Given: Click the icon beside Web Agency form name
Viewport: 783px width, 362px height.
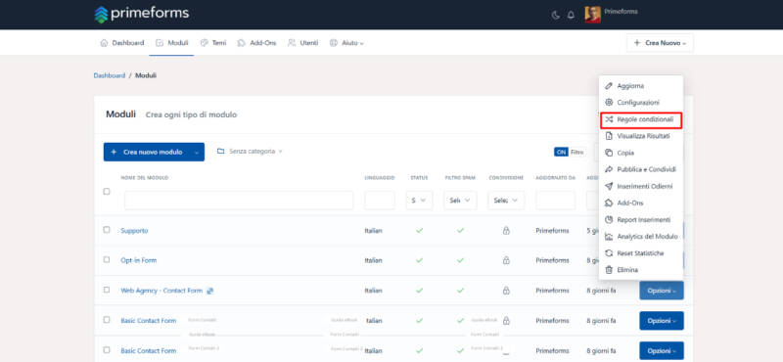Looking at the screenshot, I should click(210, 291).
